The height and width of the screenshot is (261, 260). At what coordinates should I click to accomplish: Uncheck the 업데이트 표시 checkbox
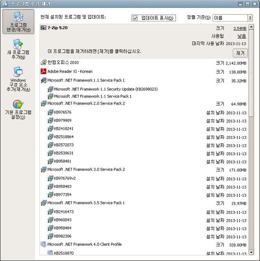[x=135, y=18]
